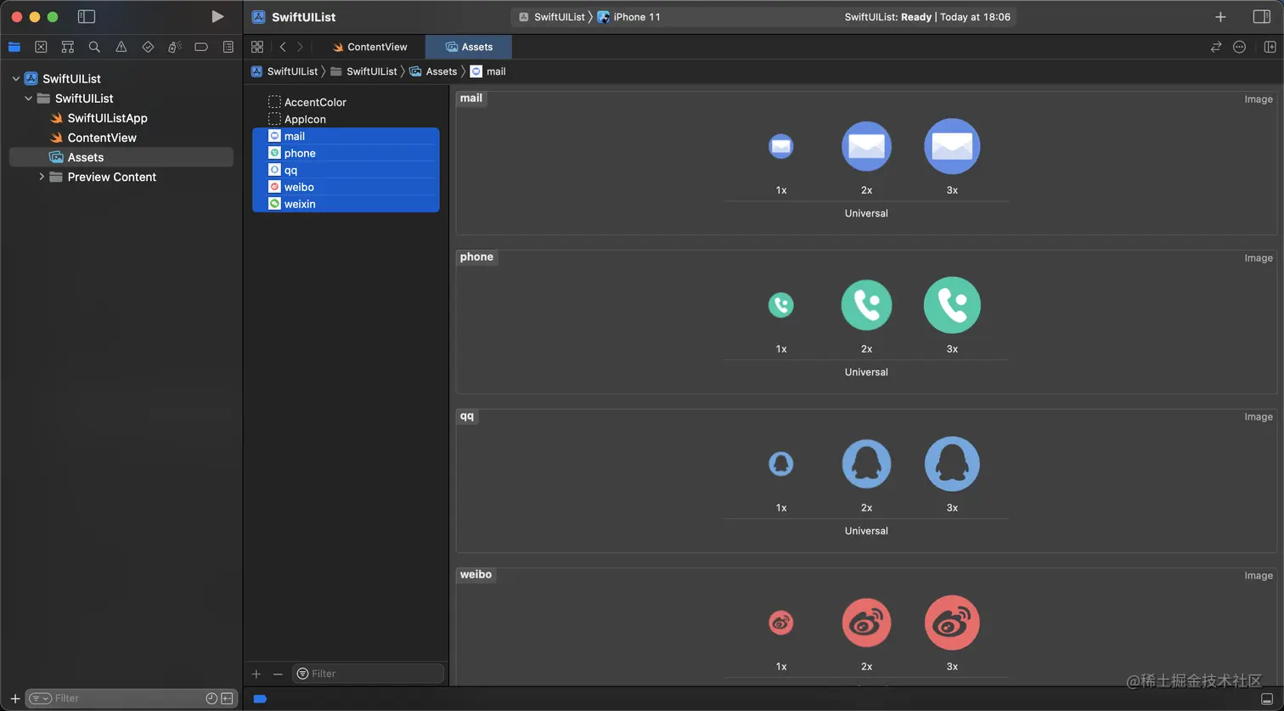The height and width of the screenshot is (711, 1284).
Task: Select the phone asset in the list
Action: (346, 153)
